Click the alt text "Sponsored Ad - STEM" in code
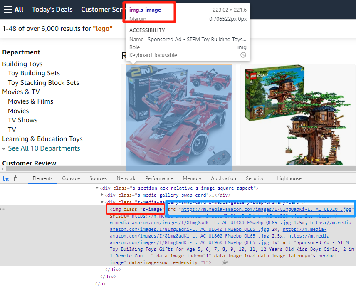Screen dimensions: 356x287 click(x=322, y=242)
